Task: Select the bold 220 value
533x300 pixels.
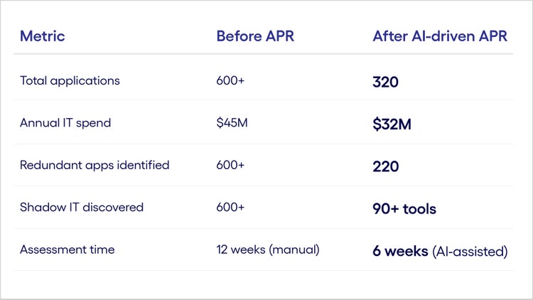Action: click(x=385, y=166)
